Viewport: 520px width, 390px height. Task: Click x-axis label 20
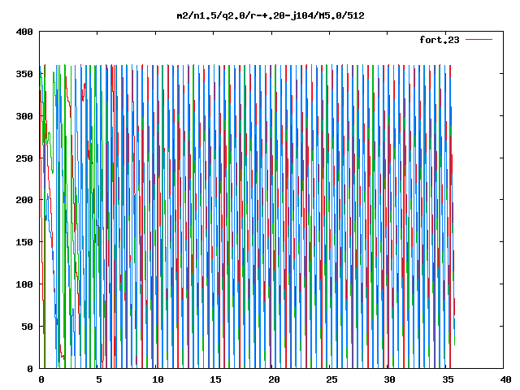(x=274, y=379)
